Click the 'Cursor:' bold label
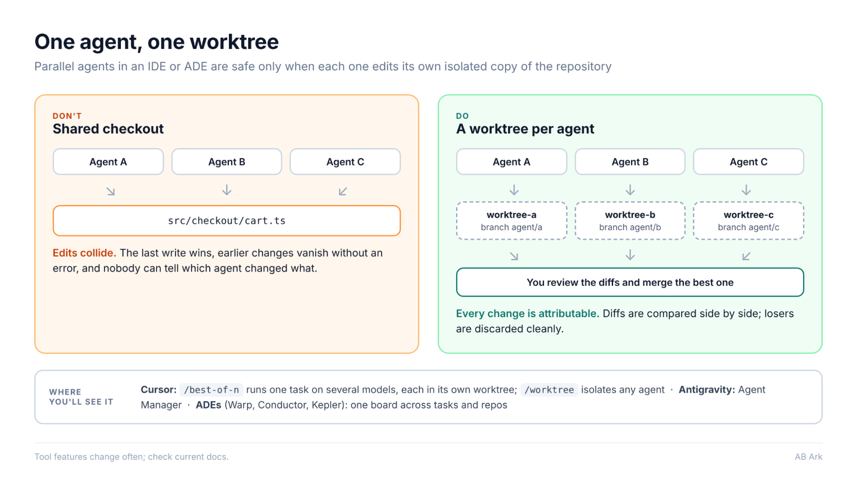This screenshot has width=857, height=490. click(x=159, y=390)
